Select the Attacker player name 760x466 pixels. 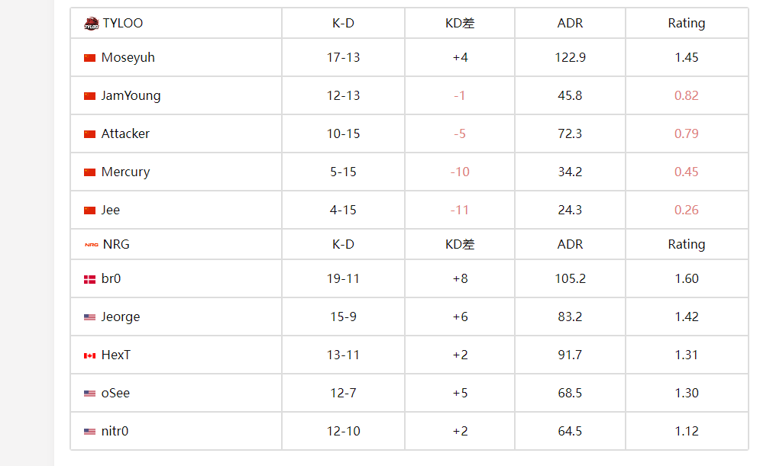[x=125, y=133]
